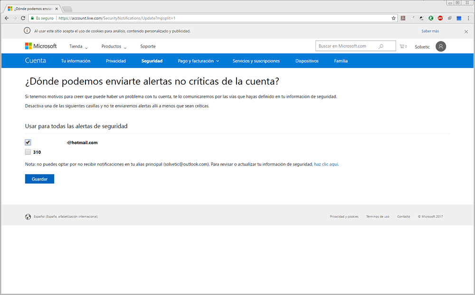Select the Seguridad tab
This screenshot has width=475, height=295.
click(152, 61)
